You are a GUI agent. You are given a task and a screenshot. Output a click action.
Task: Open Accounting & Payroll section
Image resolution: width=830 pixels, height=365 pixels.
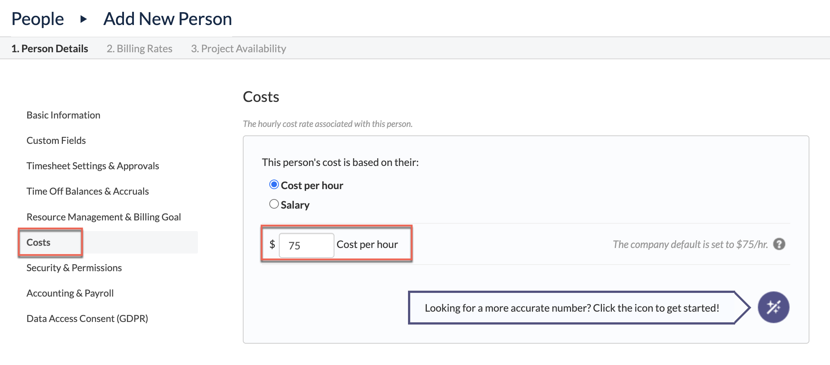70,293
